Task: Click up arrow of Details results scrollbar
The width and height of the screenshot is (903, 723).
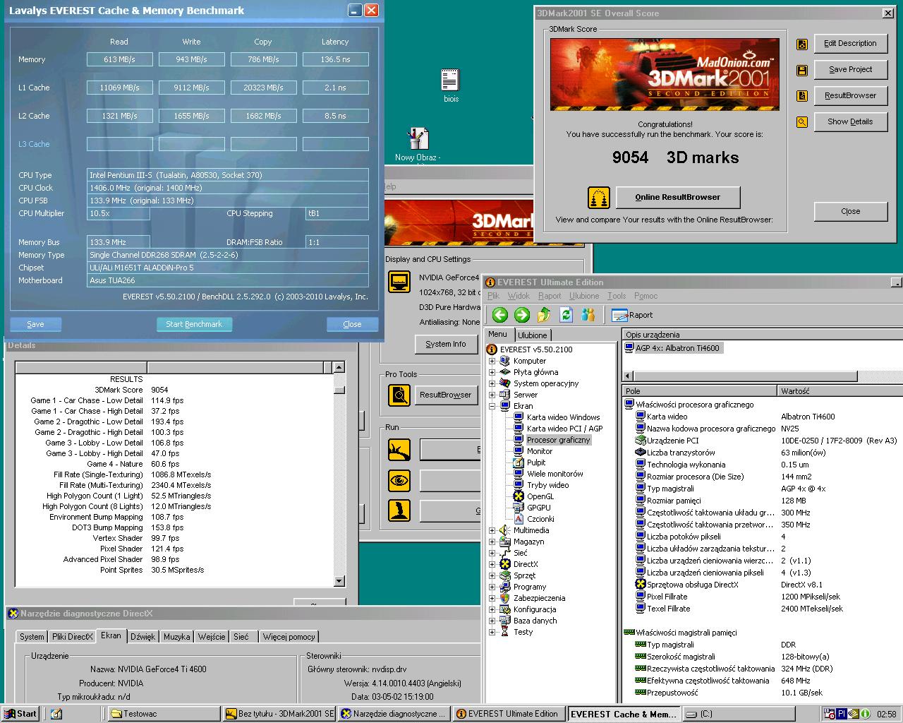Action: 339,367
